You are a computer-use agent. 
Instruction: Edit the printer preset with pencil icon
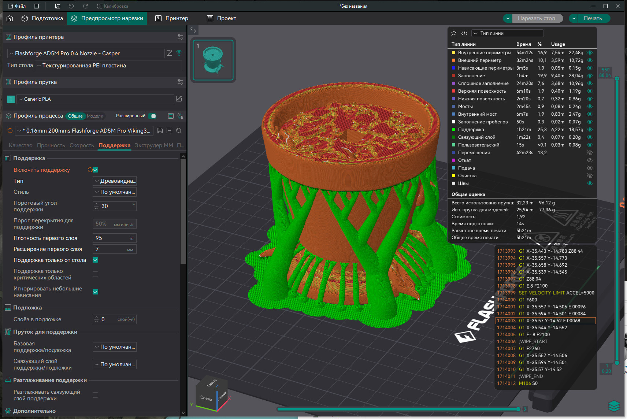point(169,53)
